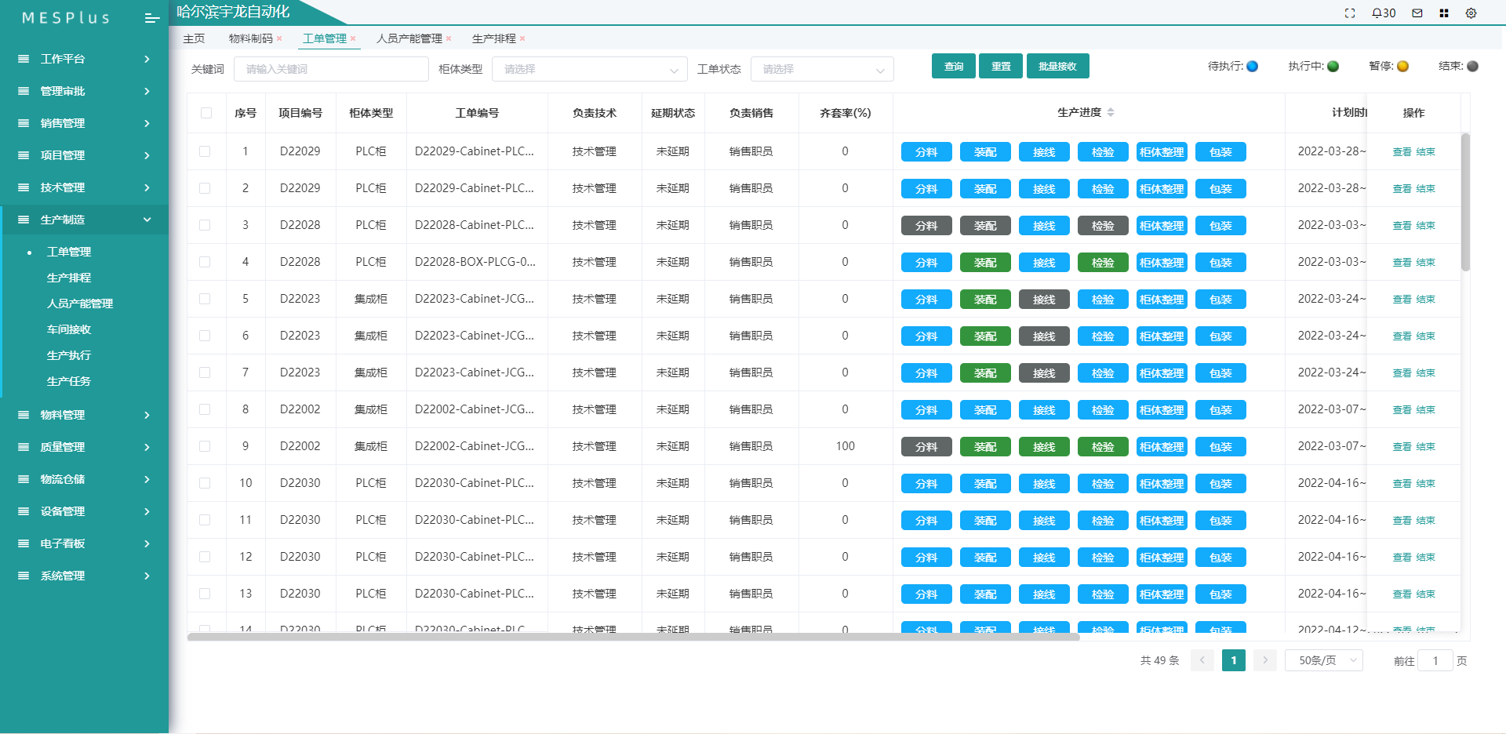Click the 重置 reset button
Image resolution: width=1506 pixels, height=734 pixels.
pyautogui.click(x=1001, y=67)
